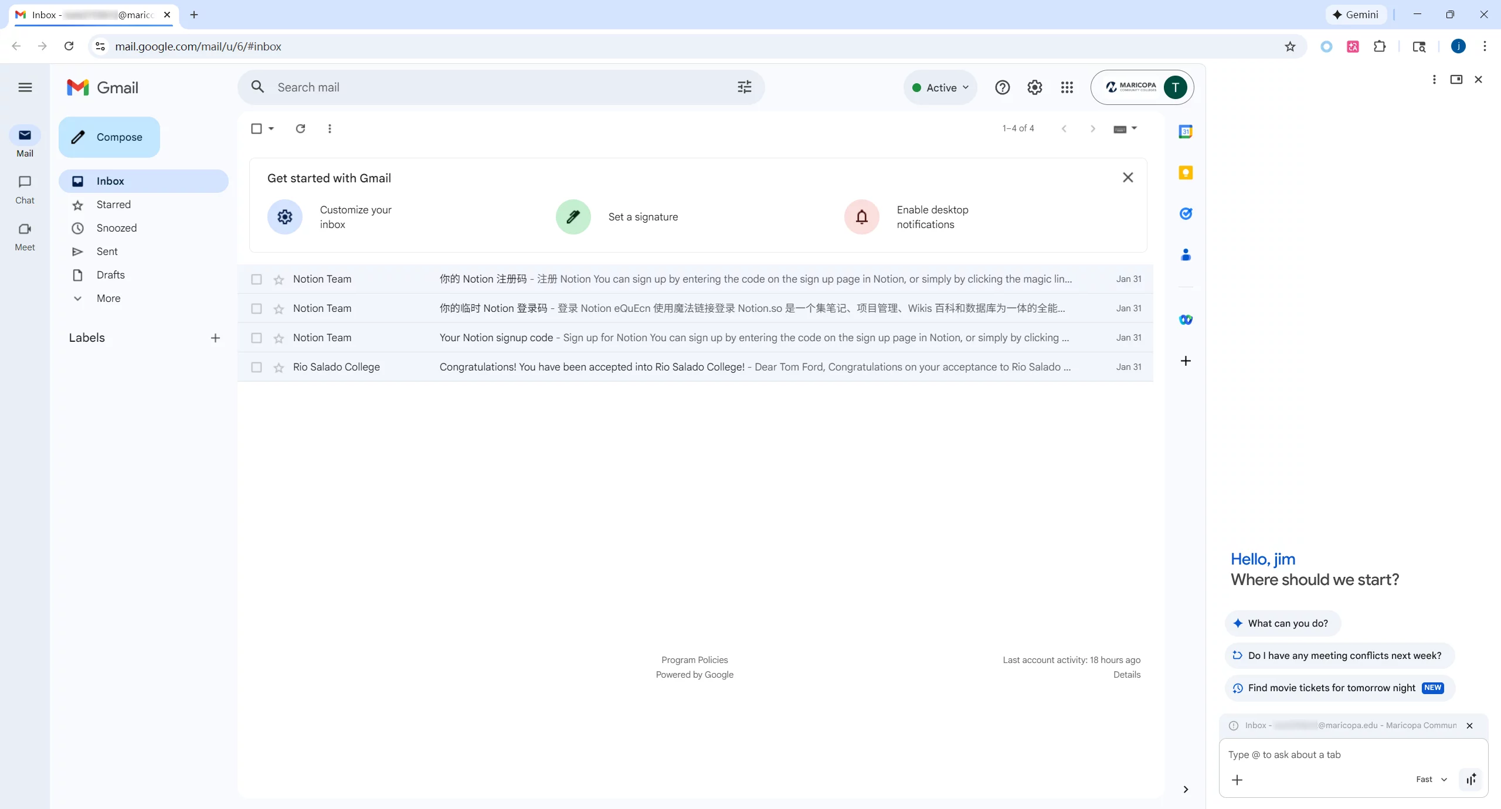Viewport: 1501px width, 809px height.
Task: Star the first Notion Team email
Action: coord(279,280)
